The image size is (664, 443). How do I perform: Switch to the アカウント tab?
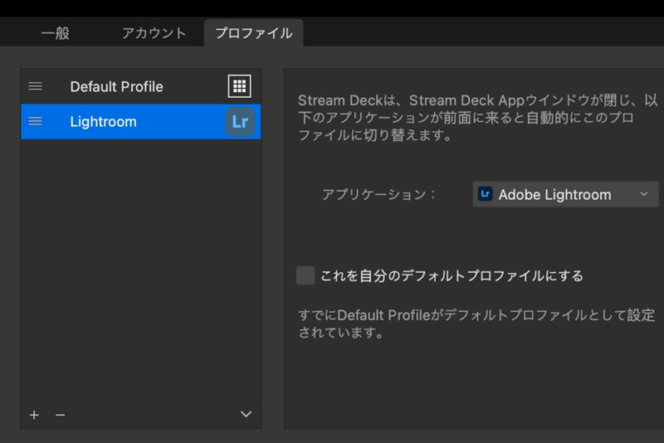[154, 33]
